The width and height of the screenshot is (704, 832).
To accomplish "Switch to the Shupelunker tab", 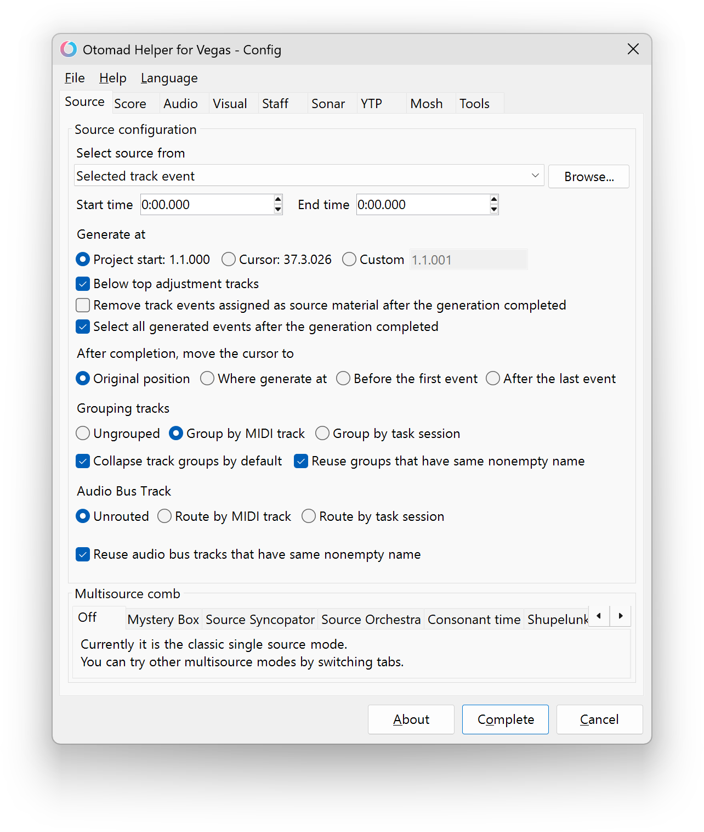I will [557, 620].
